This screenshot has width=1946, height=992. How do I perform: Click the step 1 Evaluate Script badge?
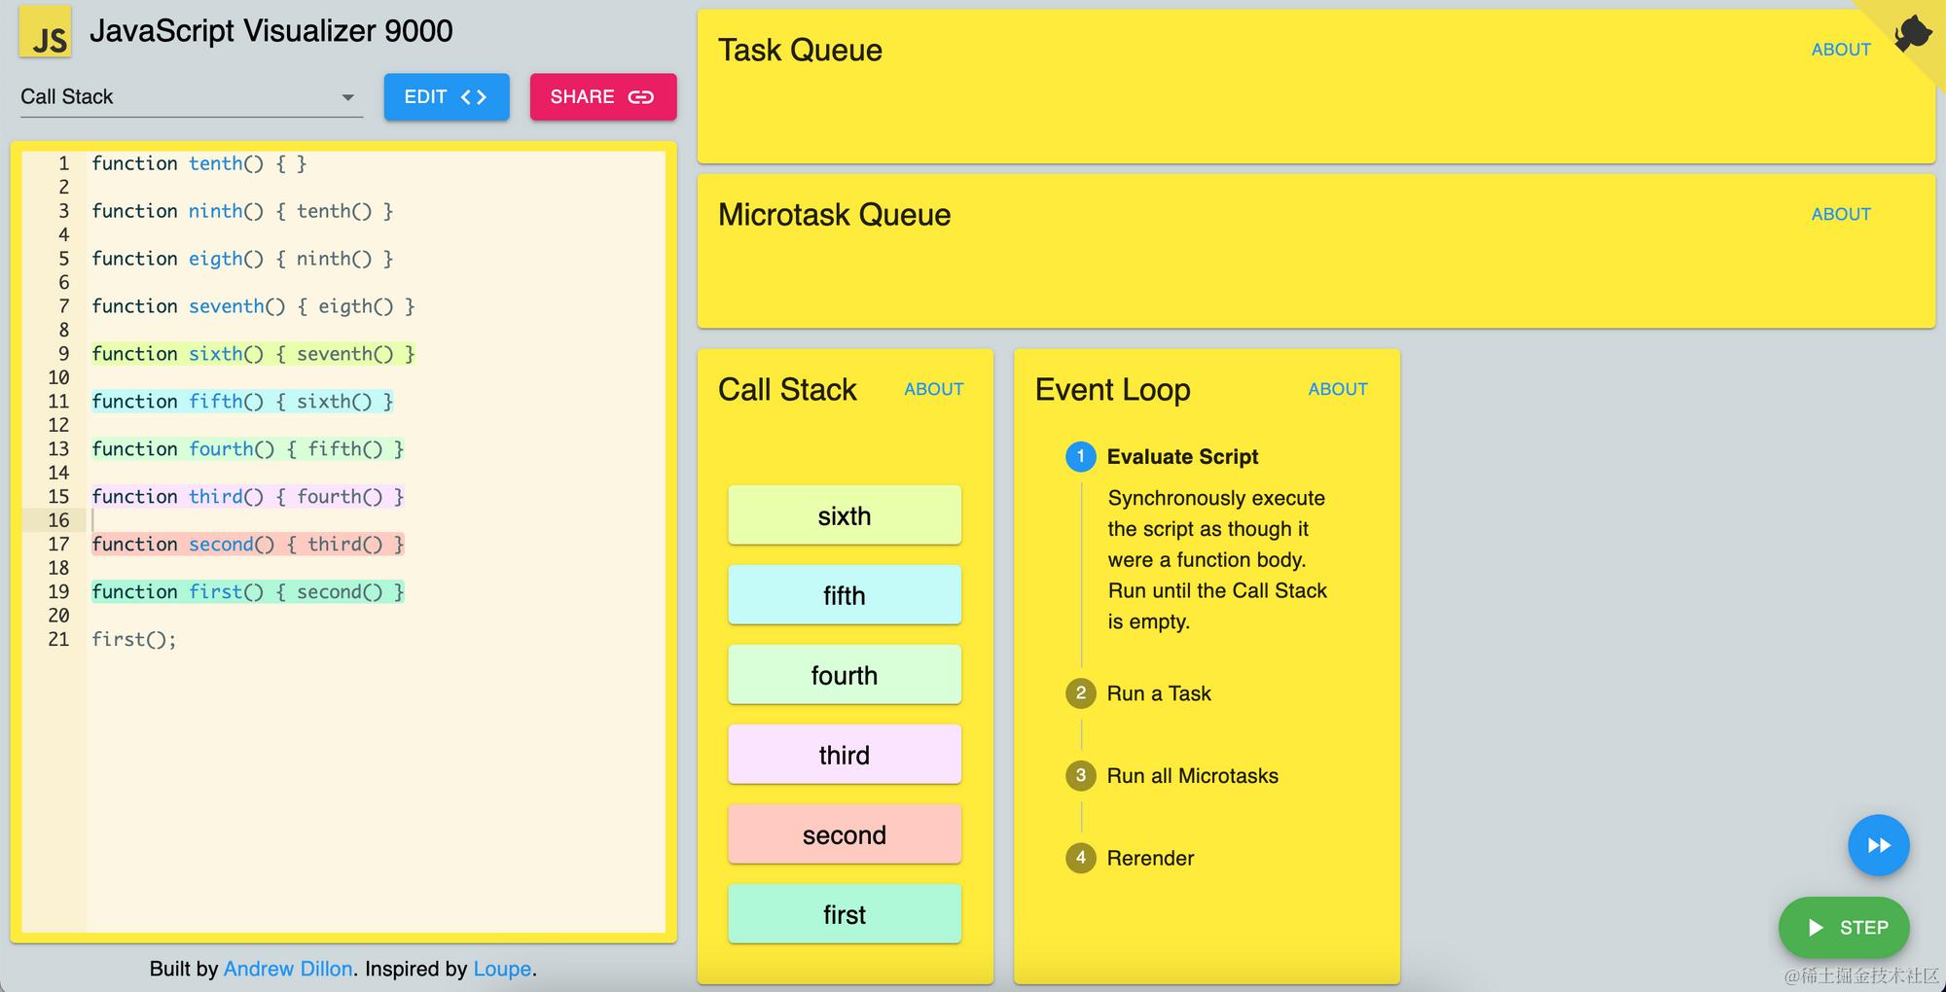1080,456
